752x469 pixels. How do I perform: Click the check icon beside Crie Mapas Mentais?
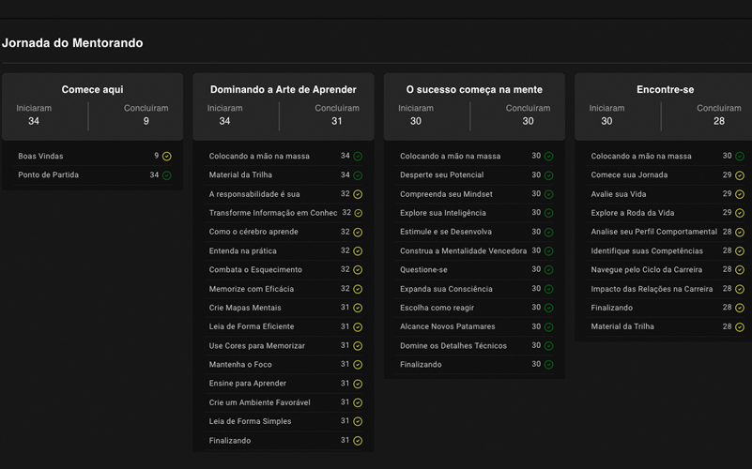pos(358,308)
